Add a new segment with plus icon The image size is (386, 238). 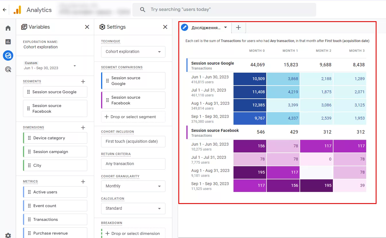[83, 82]
